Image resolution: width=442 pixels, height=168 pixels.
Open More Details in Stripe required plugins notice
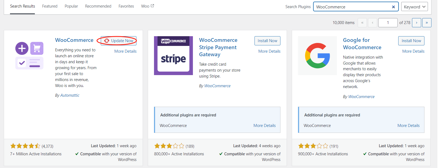pos(264,126)
